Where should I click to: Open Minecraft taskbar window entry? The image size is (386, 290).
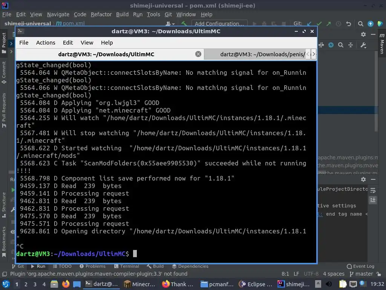click(x=140, y=284)
